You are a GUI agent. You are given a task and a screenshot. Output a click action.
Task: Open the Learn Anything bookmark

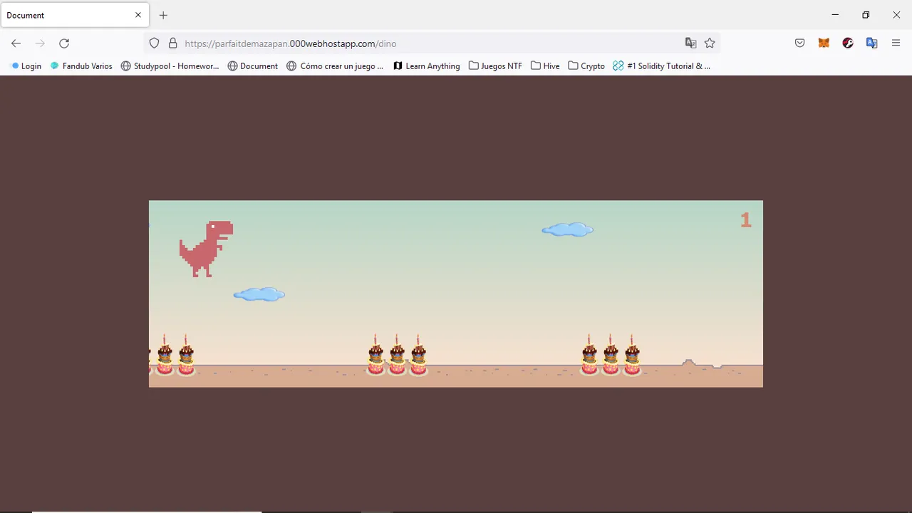pyautogui.click(x=427, y=66)
